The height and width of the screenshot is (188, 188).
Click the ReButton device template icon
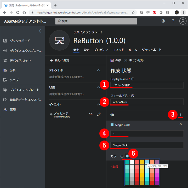59,40
